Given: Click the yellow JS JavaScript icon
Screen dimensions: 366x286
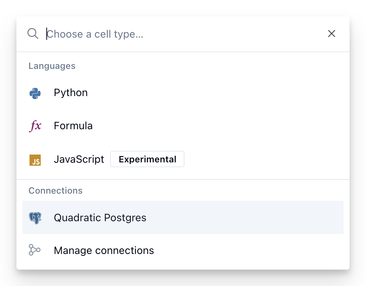Looking at the screenshot, I should click(x=35, y=160).
